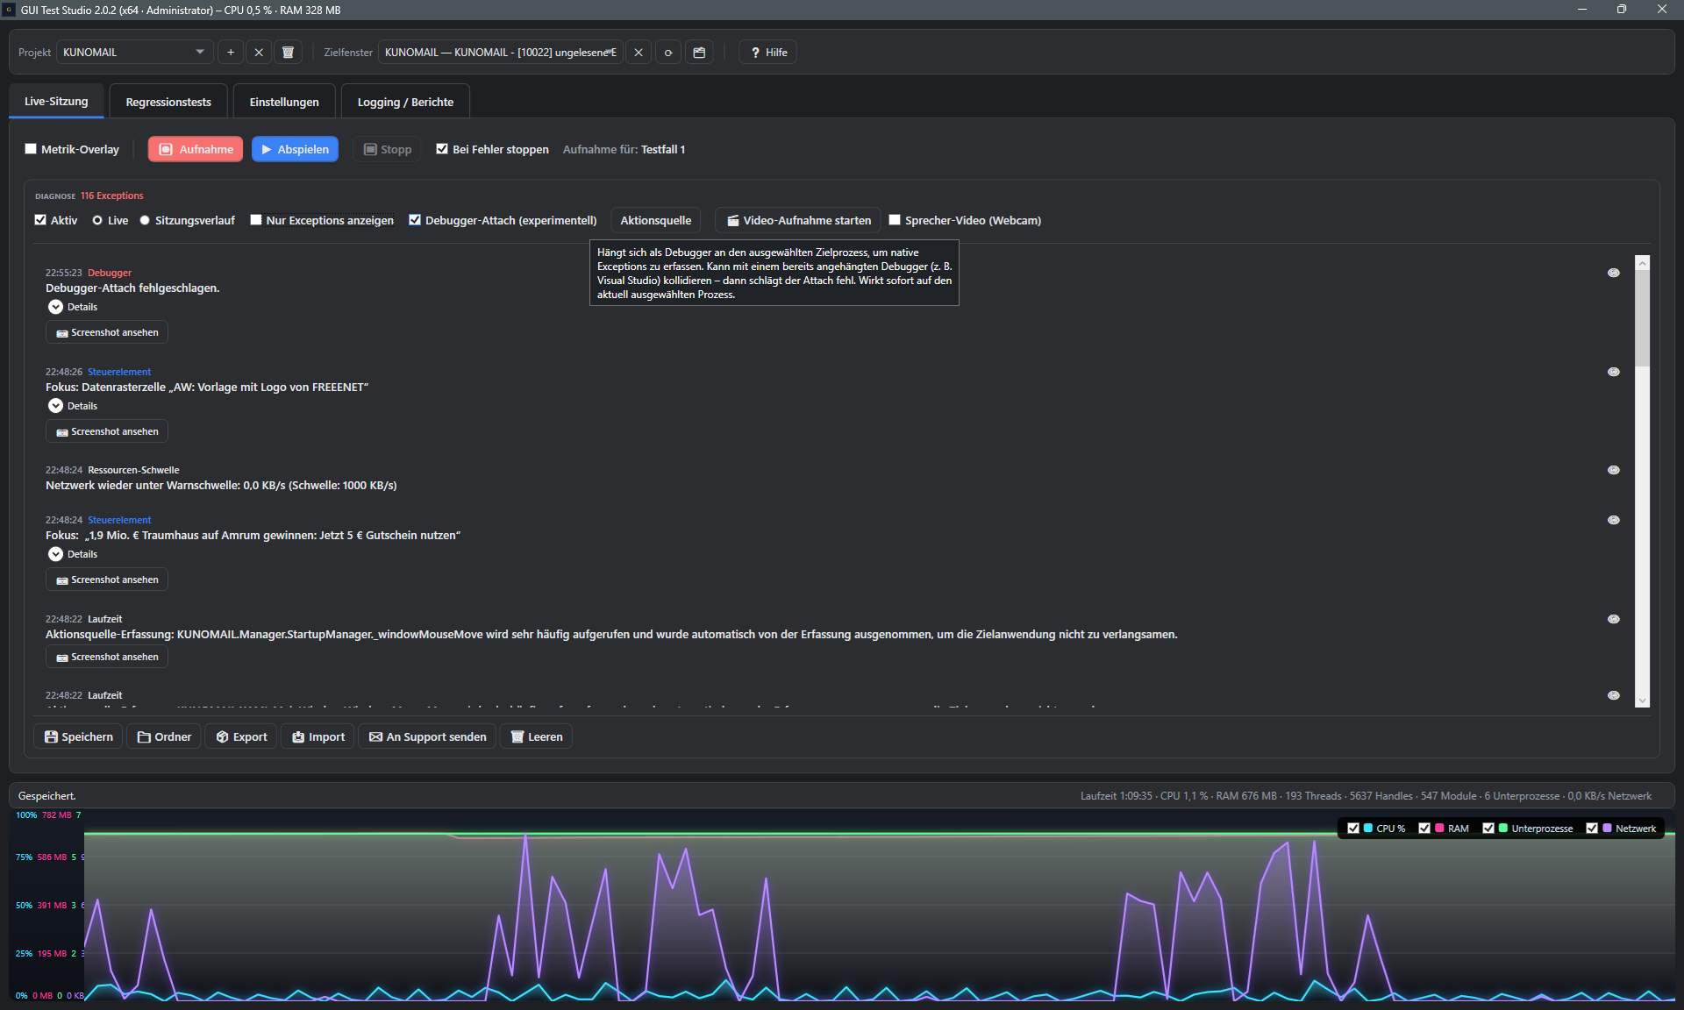Switch to Regressionstests tab
Screen dimensions: 1684x1010
click(168, 102)
